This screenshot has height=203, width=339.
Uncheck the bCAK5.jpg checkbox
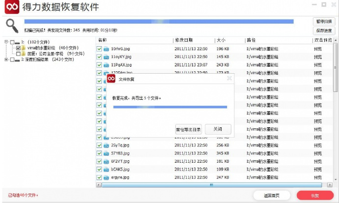click(x=99, y=169)
